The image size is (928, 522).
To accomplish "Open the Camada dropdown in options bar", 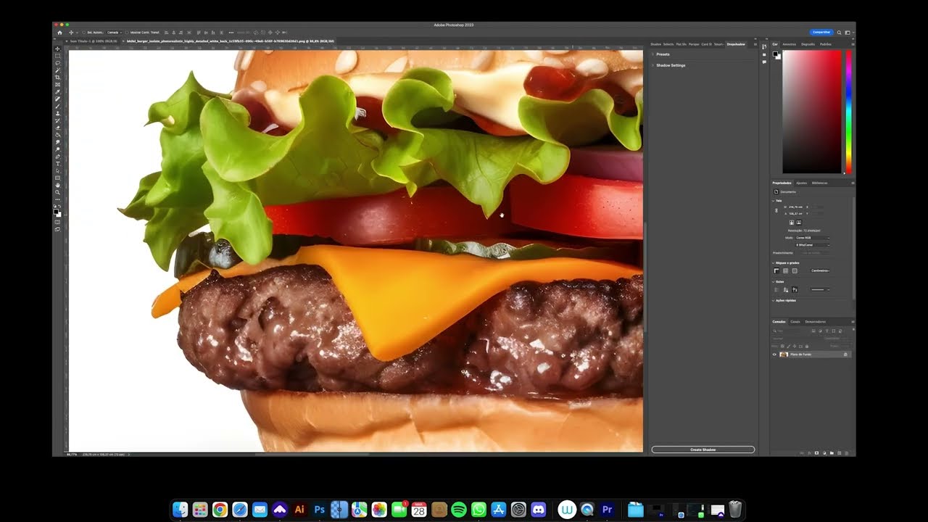I will 115,33.
